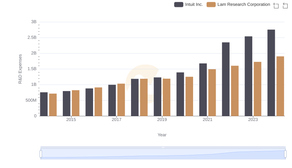
Task: Click the Lam Research bar for 2024
Action: (280, 86)
